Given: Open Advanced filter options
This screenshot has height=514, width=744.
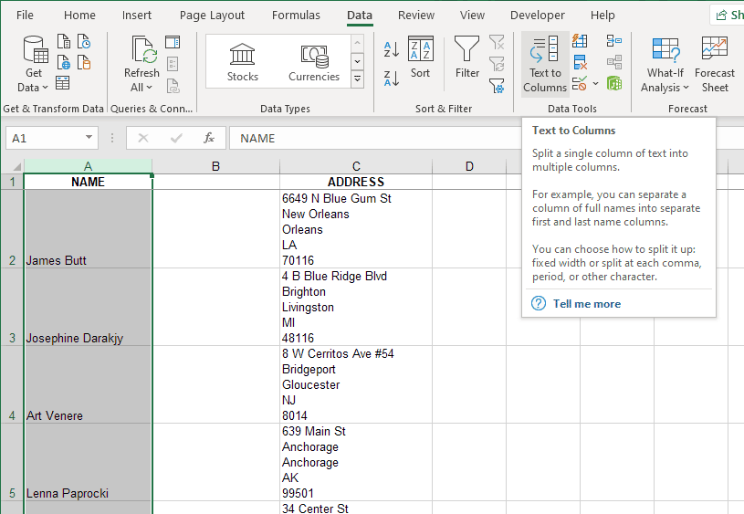Looking at the screenshot, I should click(497, 86).
